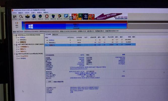168x101 pixels.
Task: Sort by the 文件系统 column header
Action: click(x=79, y=37)
